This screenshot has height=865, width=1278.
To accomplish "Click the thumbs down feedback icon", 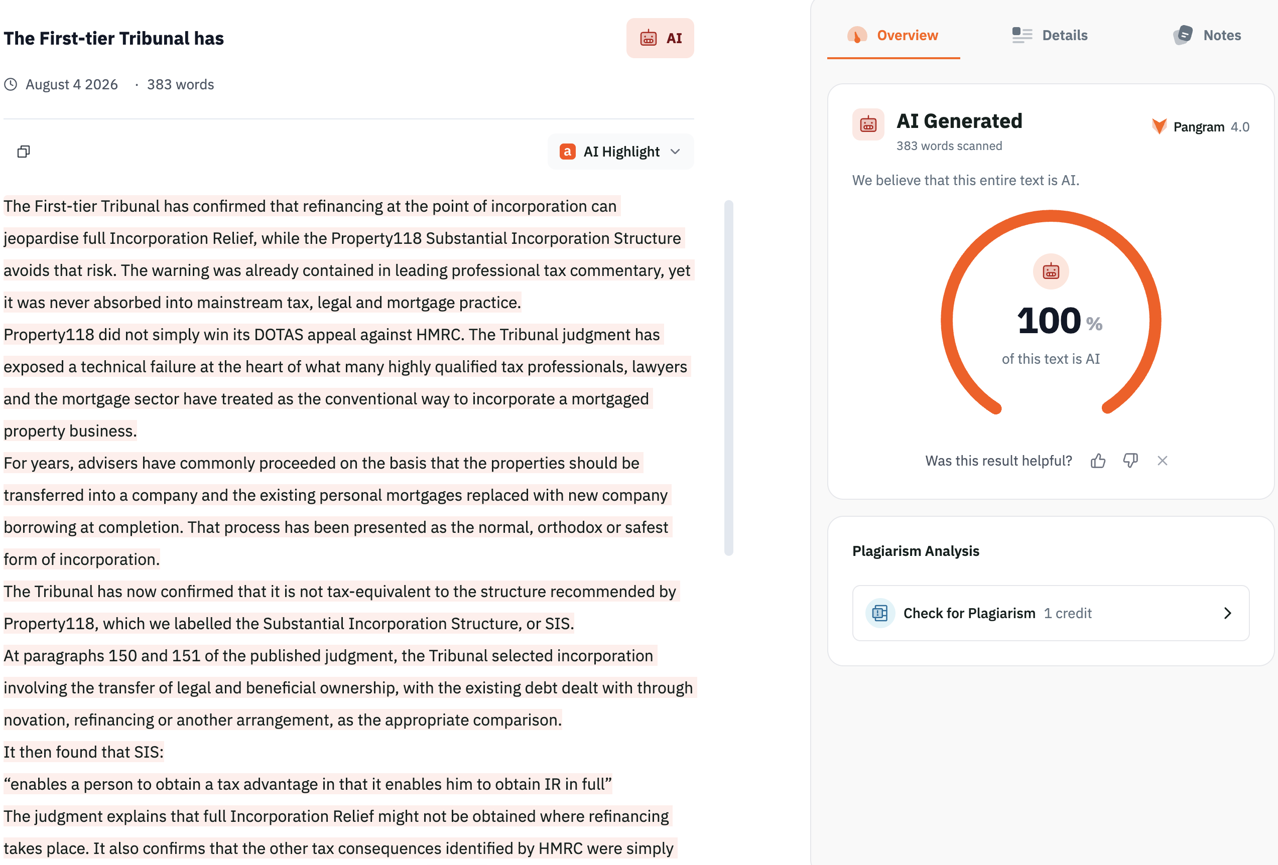I will 1130,461.
